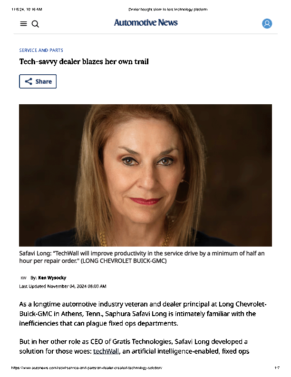Viewport: 291px width, 377px height.
Task: Follow the techWall hyperlink in article
Action: tap(106, 351)
